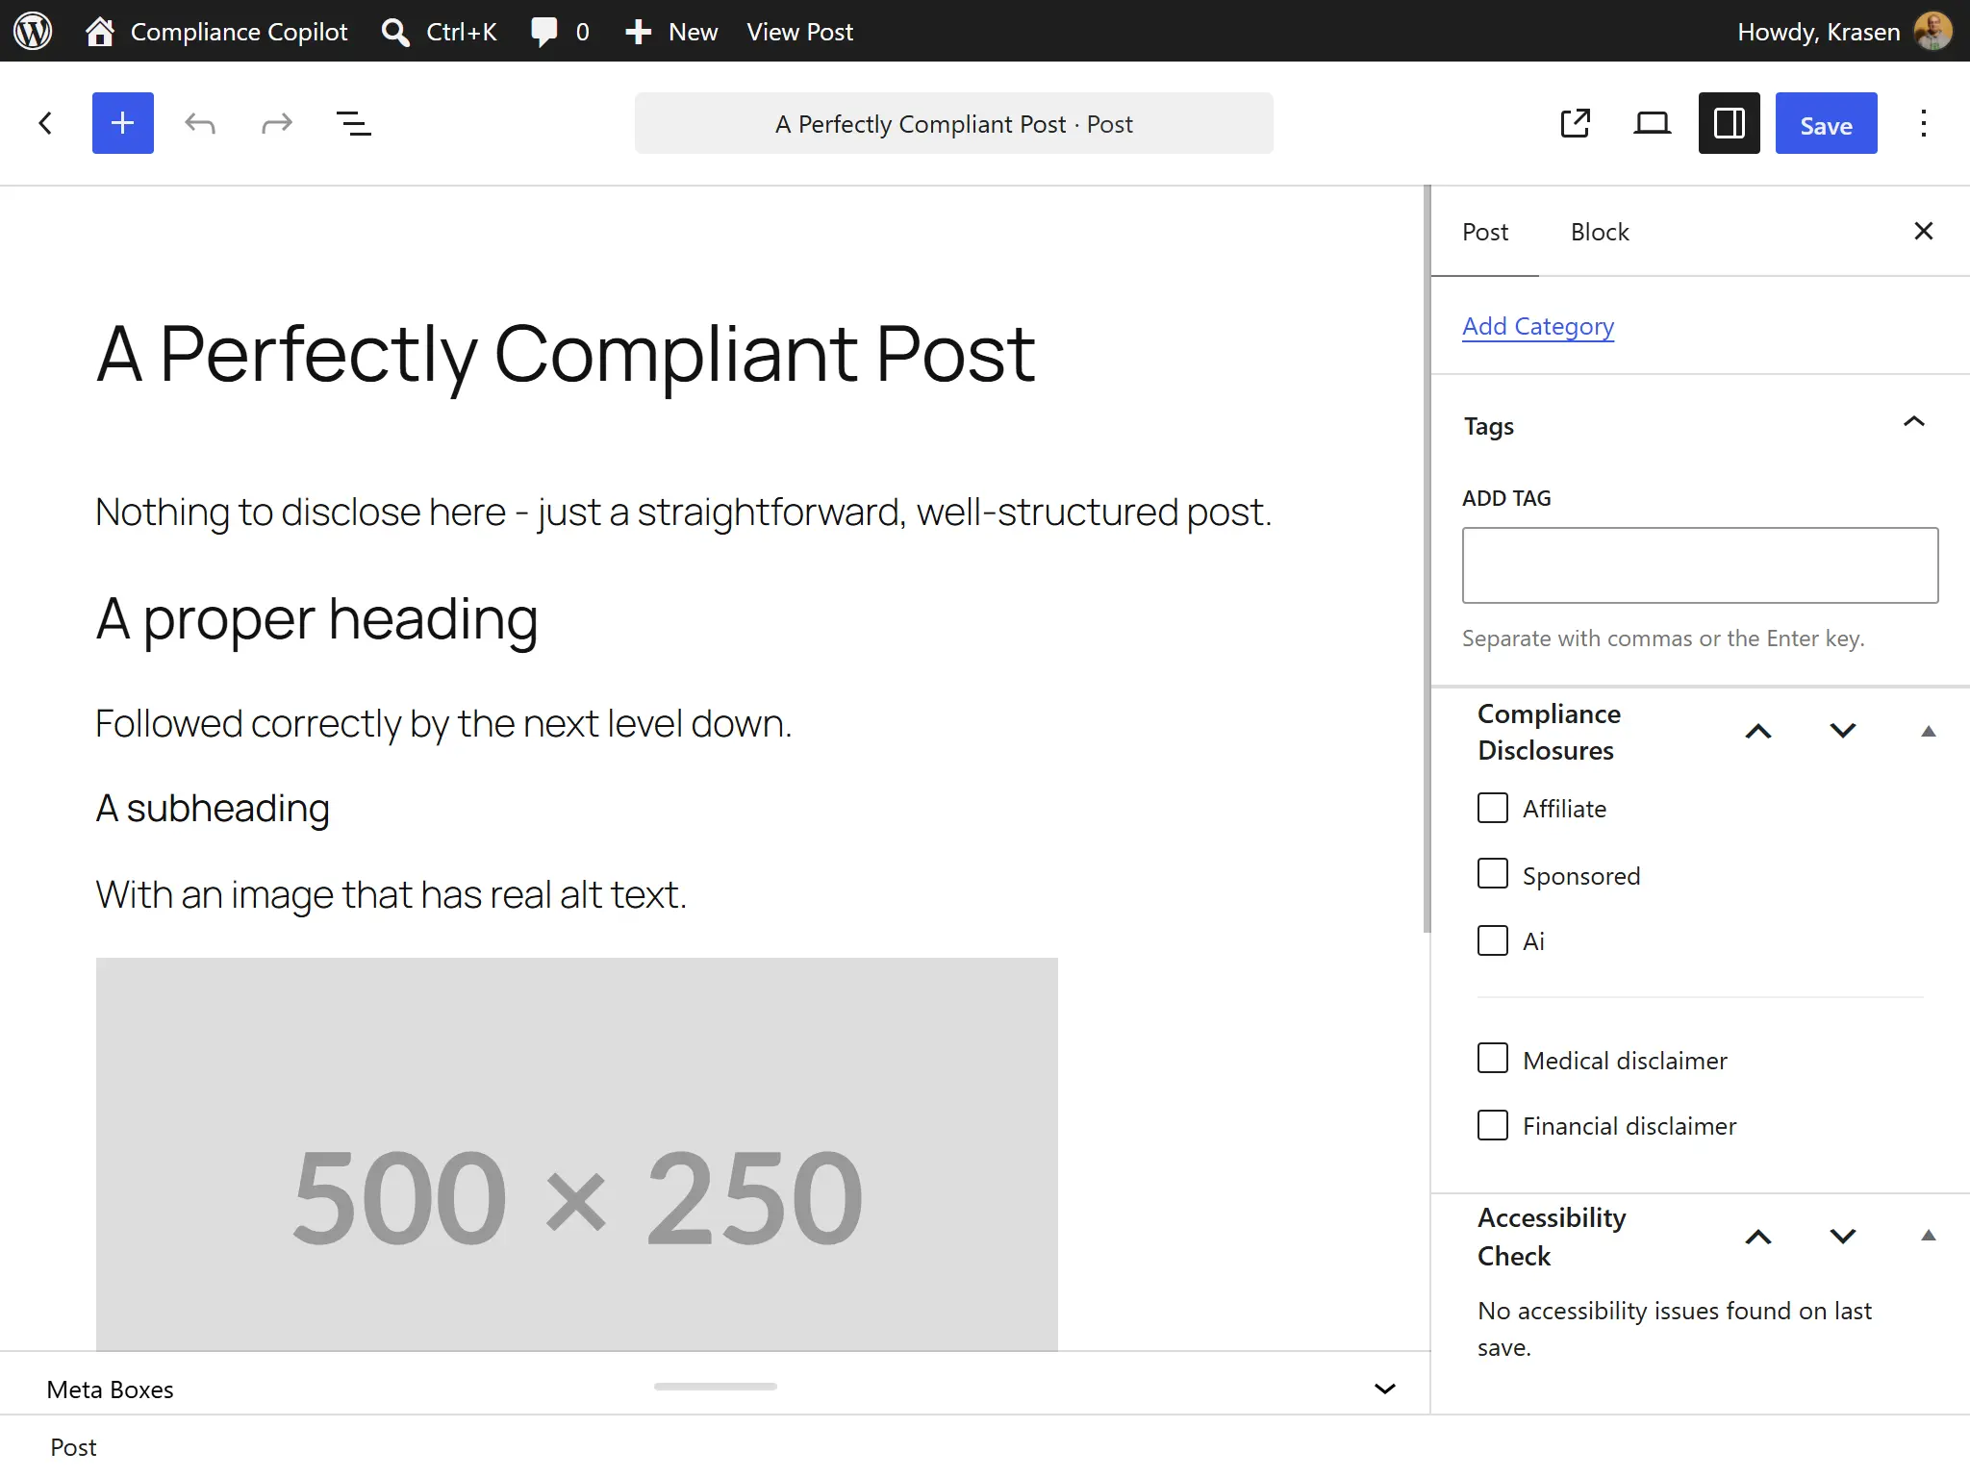Open the document overview list view
Viewport: 1970px width, 1477px height.
(x=353, y=123)
